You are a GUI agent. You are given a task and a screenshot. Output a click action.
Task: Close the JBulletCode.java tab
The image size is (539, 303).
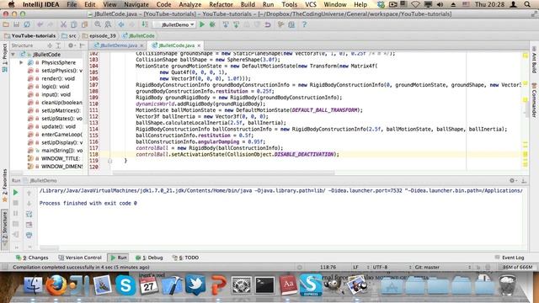pos(199,45)
